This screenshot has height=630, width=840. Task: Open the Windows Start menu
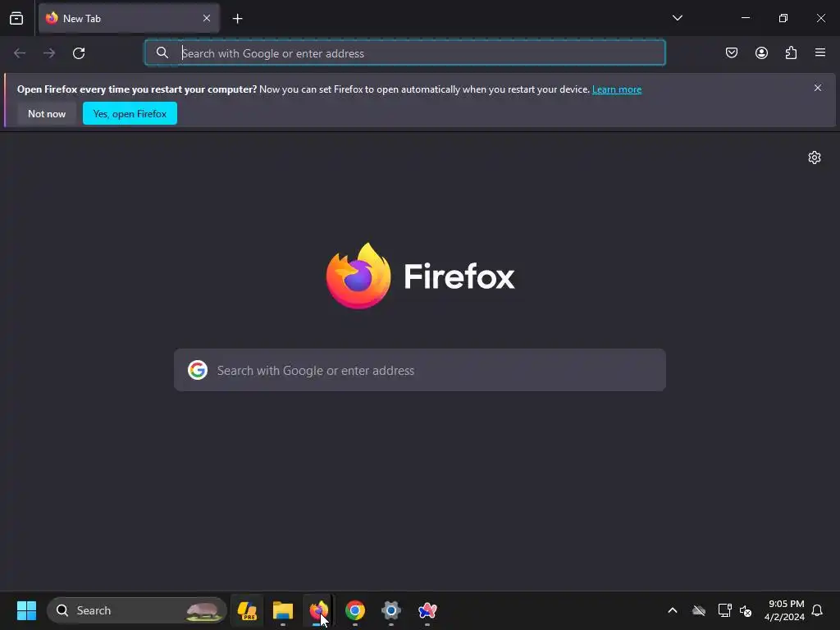pyautogui.click(x=26, y=610)
